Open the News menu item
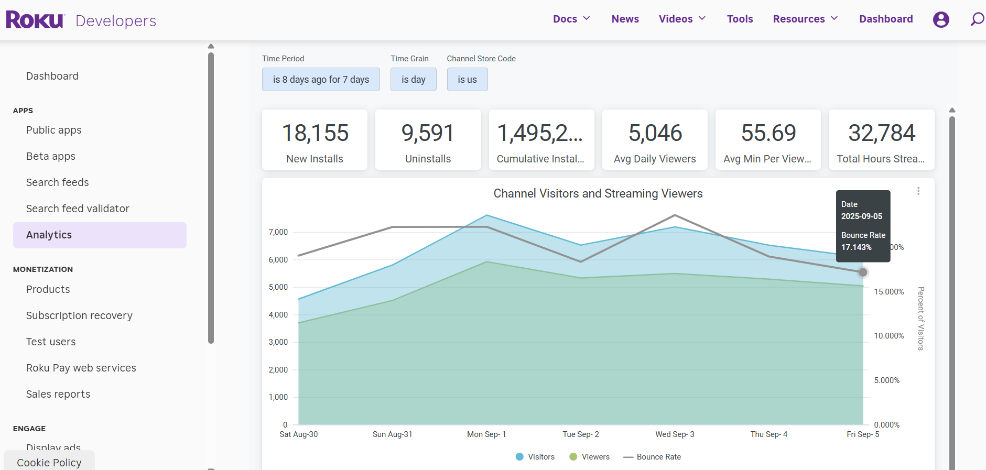The width and height of the screenshot is (986, 470). [625, 19]
